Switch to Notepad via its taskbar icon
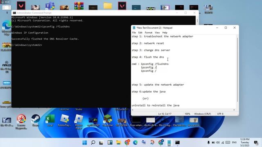The width and height of the screenshot is (262, 147). tap(169, 143)
